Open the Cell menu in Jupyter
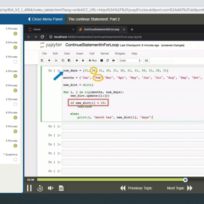Viewport: 204px width, 204px height. pyautogui.click(x=92, y=54)
